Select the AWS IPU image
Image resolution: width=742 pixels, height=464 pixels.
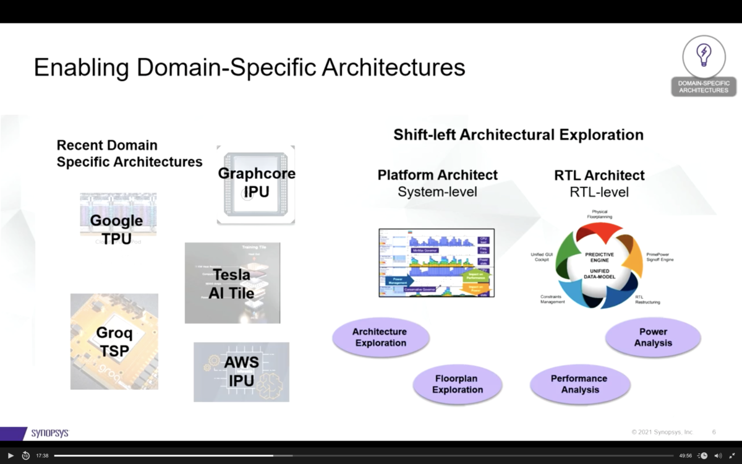click(x=241, y=372)
